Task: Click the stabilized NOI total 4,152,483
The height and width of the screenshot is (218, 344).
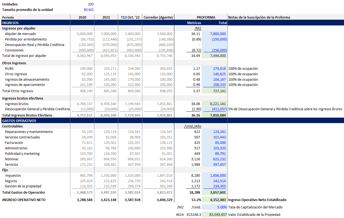Action: (218, 200)
